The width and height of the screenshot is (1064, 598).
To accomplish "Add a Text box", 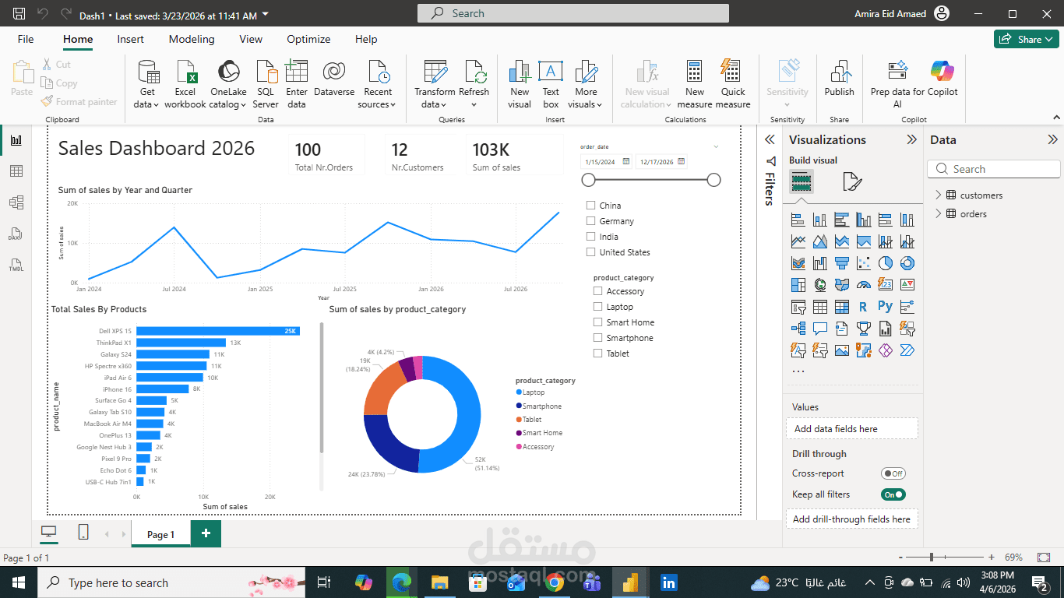I will pyautogui.click(x=551, y=84).
